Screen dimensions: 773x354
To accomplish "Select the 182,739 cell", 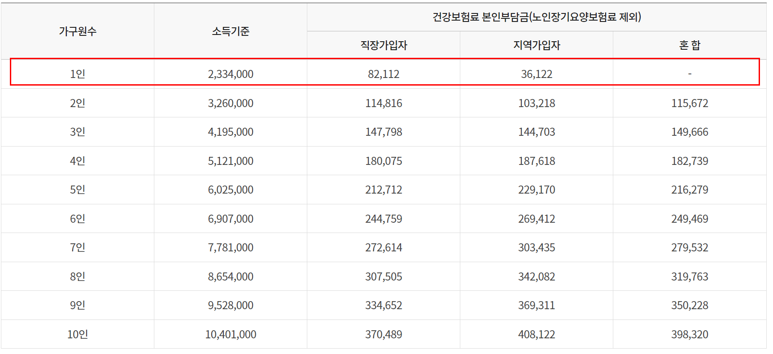I will pos(690,161).
